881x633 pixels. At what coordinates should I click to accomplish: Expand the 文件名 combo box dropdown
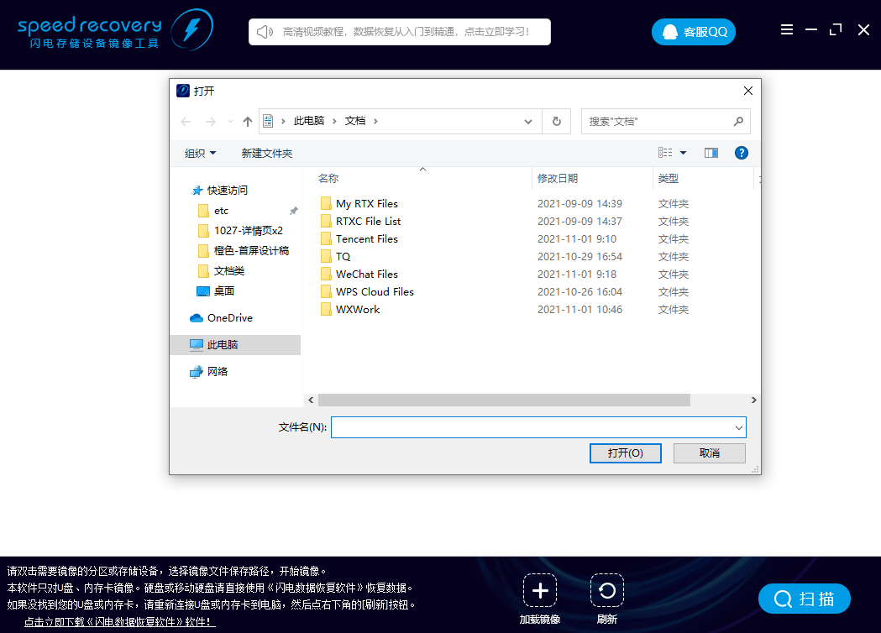[739, 427]
